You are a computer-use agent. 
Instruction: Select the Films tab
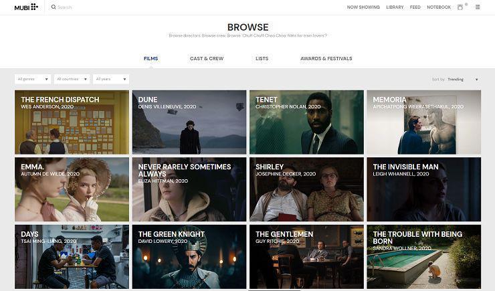151,58
